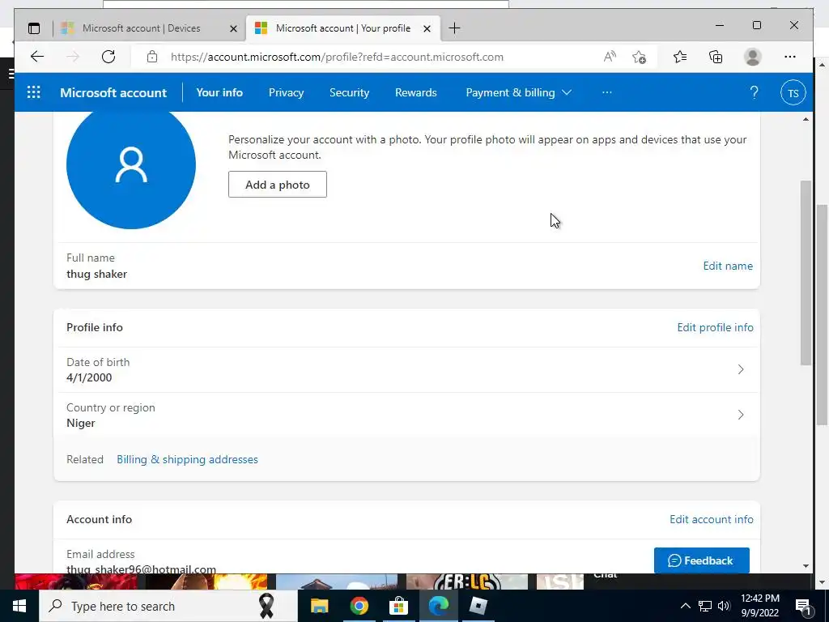Image resolution: width=829 pixels, height=622 pixels.
Task: Open browser Collections icon
Action: tap(716, 57)
